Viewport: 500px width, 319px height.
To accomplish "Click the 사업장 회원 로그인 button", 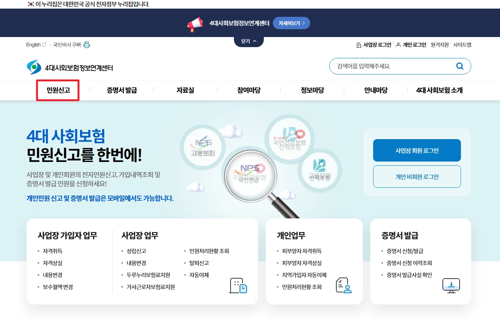I will click(417, 150).
